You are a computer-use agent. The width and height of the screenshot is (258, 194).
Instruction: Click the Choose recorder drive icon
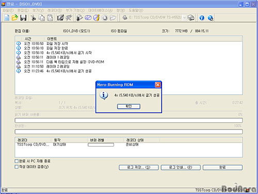191,18
